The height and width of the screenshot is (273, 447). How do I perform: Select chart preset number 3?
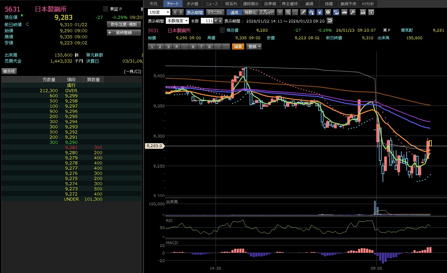pyautogui.click(x=168, y=47)
